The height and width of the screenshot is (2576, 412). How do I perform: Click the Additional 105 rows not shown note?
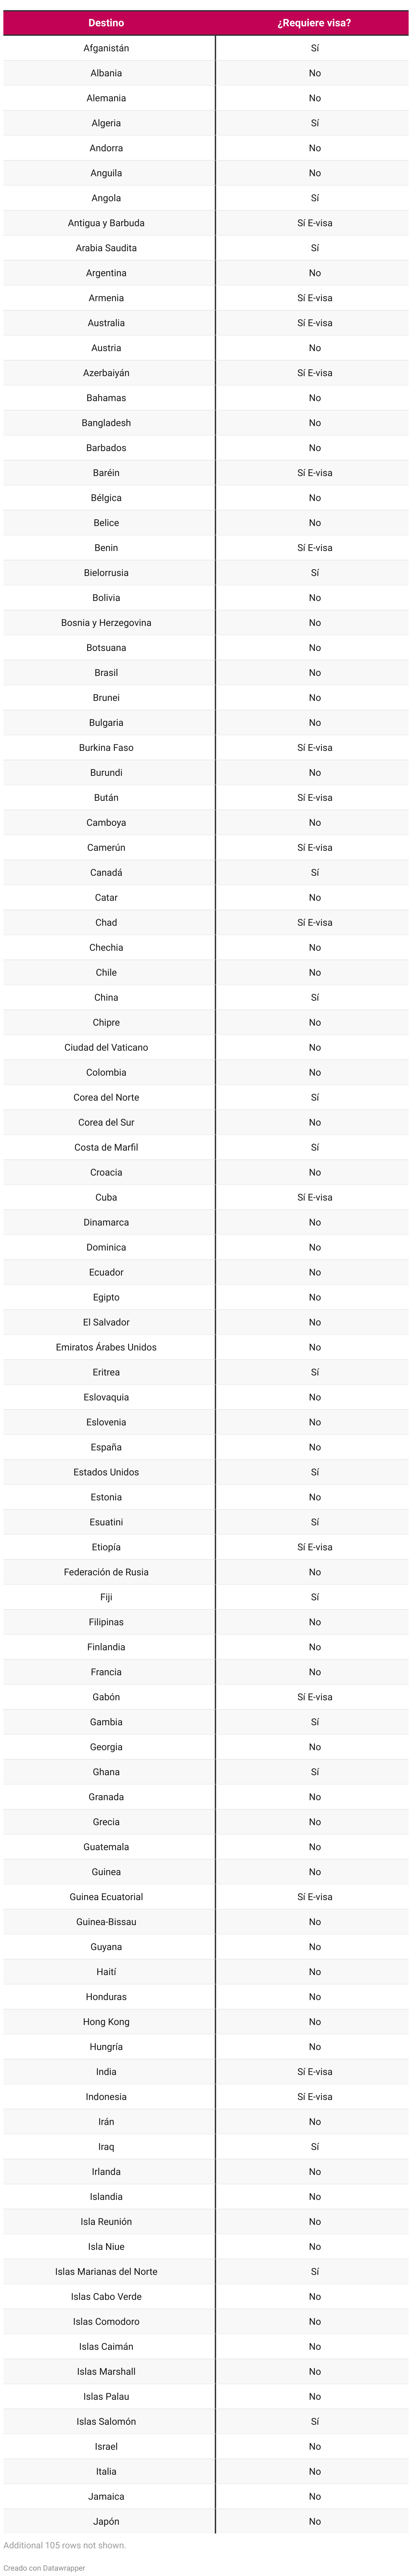(64, 2545)
